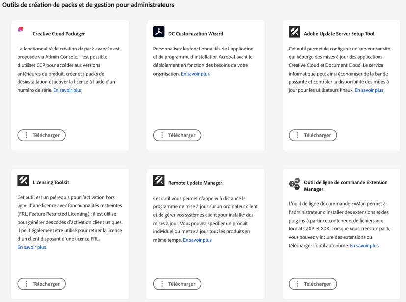Click the Creative Cloud Packager icon
406x302 pixels.
tap(21, 30)
